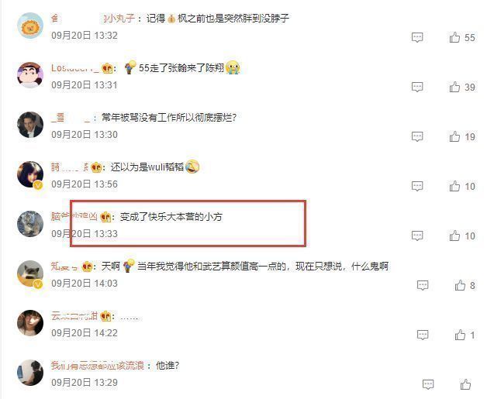Image resolution: width=494 pixels, height=399 pixels.
Task: Open the username beside the 14:22 comment
Action: pyautogui.click(x=74, y=316)
